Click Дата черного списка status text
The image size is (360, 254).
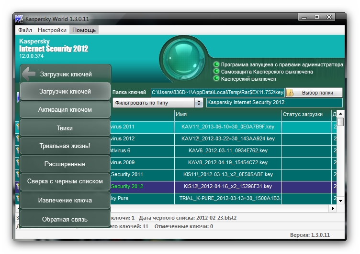(188, 218)
